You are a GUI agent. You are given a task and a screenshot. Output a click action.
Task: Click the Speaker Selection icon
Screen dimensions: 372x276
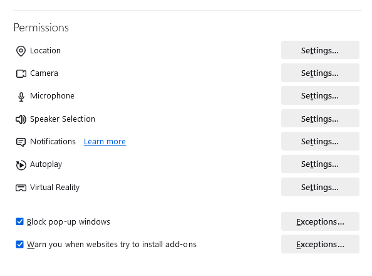[x=21, y=119]
